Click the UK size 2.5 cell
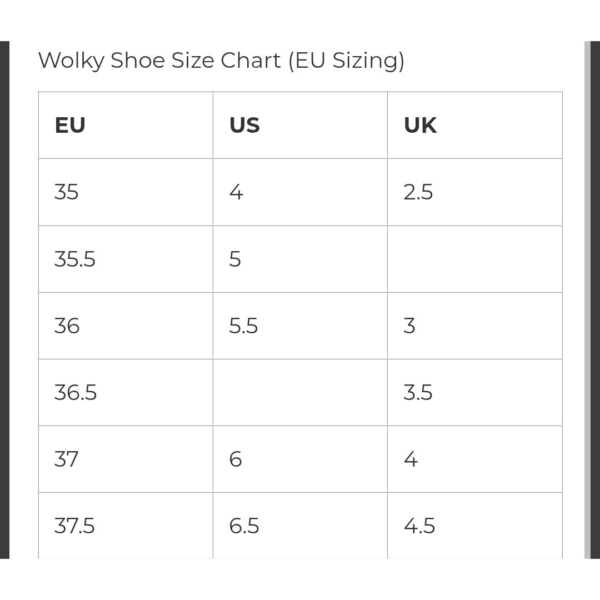The image size is (600, 600). coord(475,192)
